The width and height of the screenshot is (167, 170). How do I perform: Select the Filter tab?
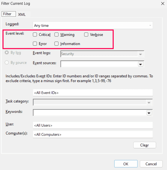[x=9, y=14]
